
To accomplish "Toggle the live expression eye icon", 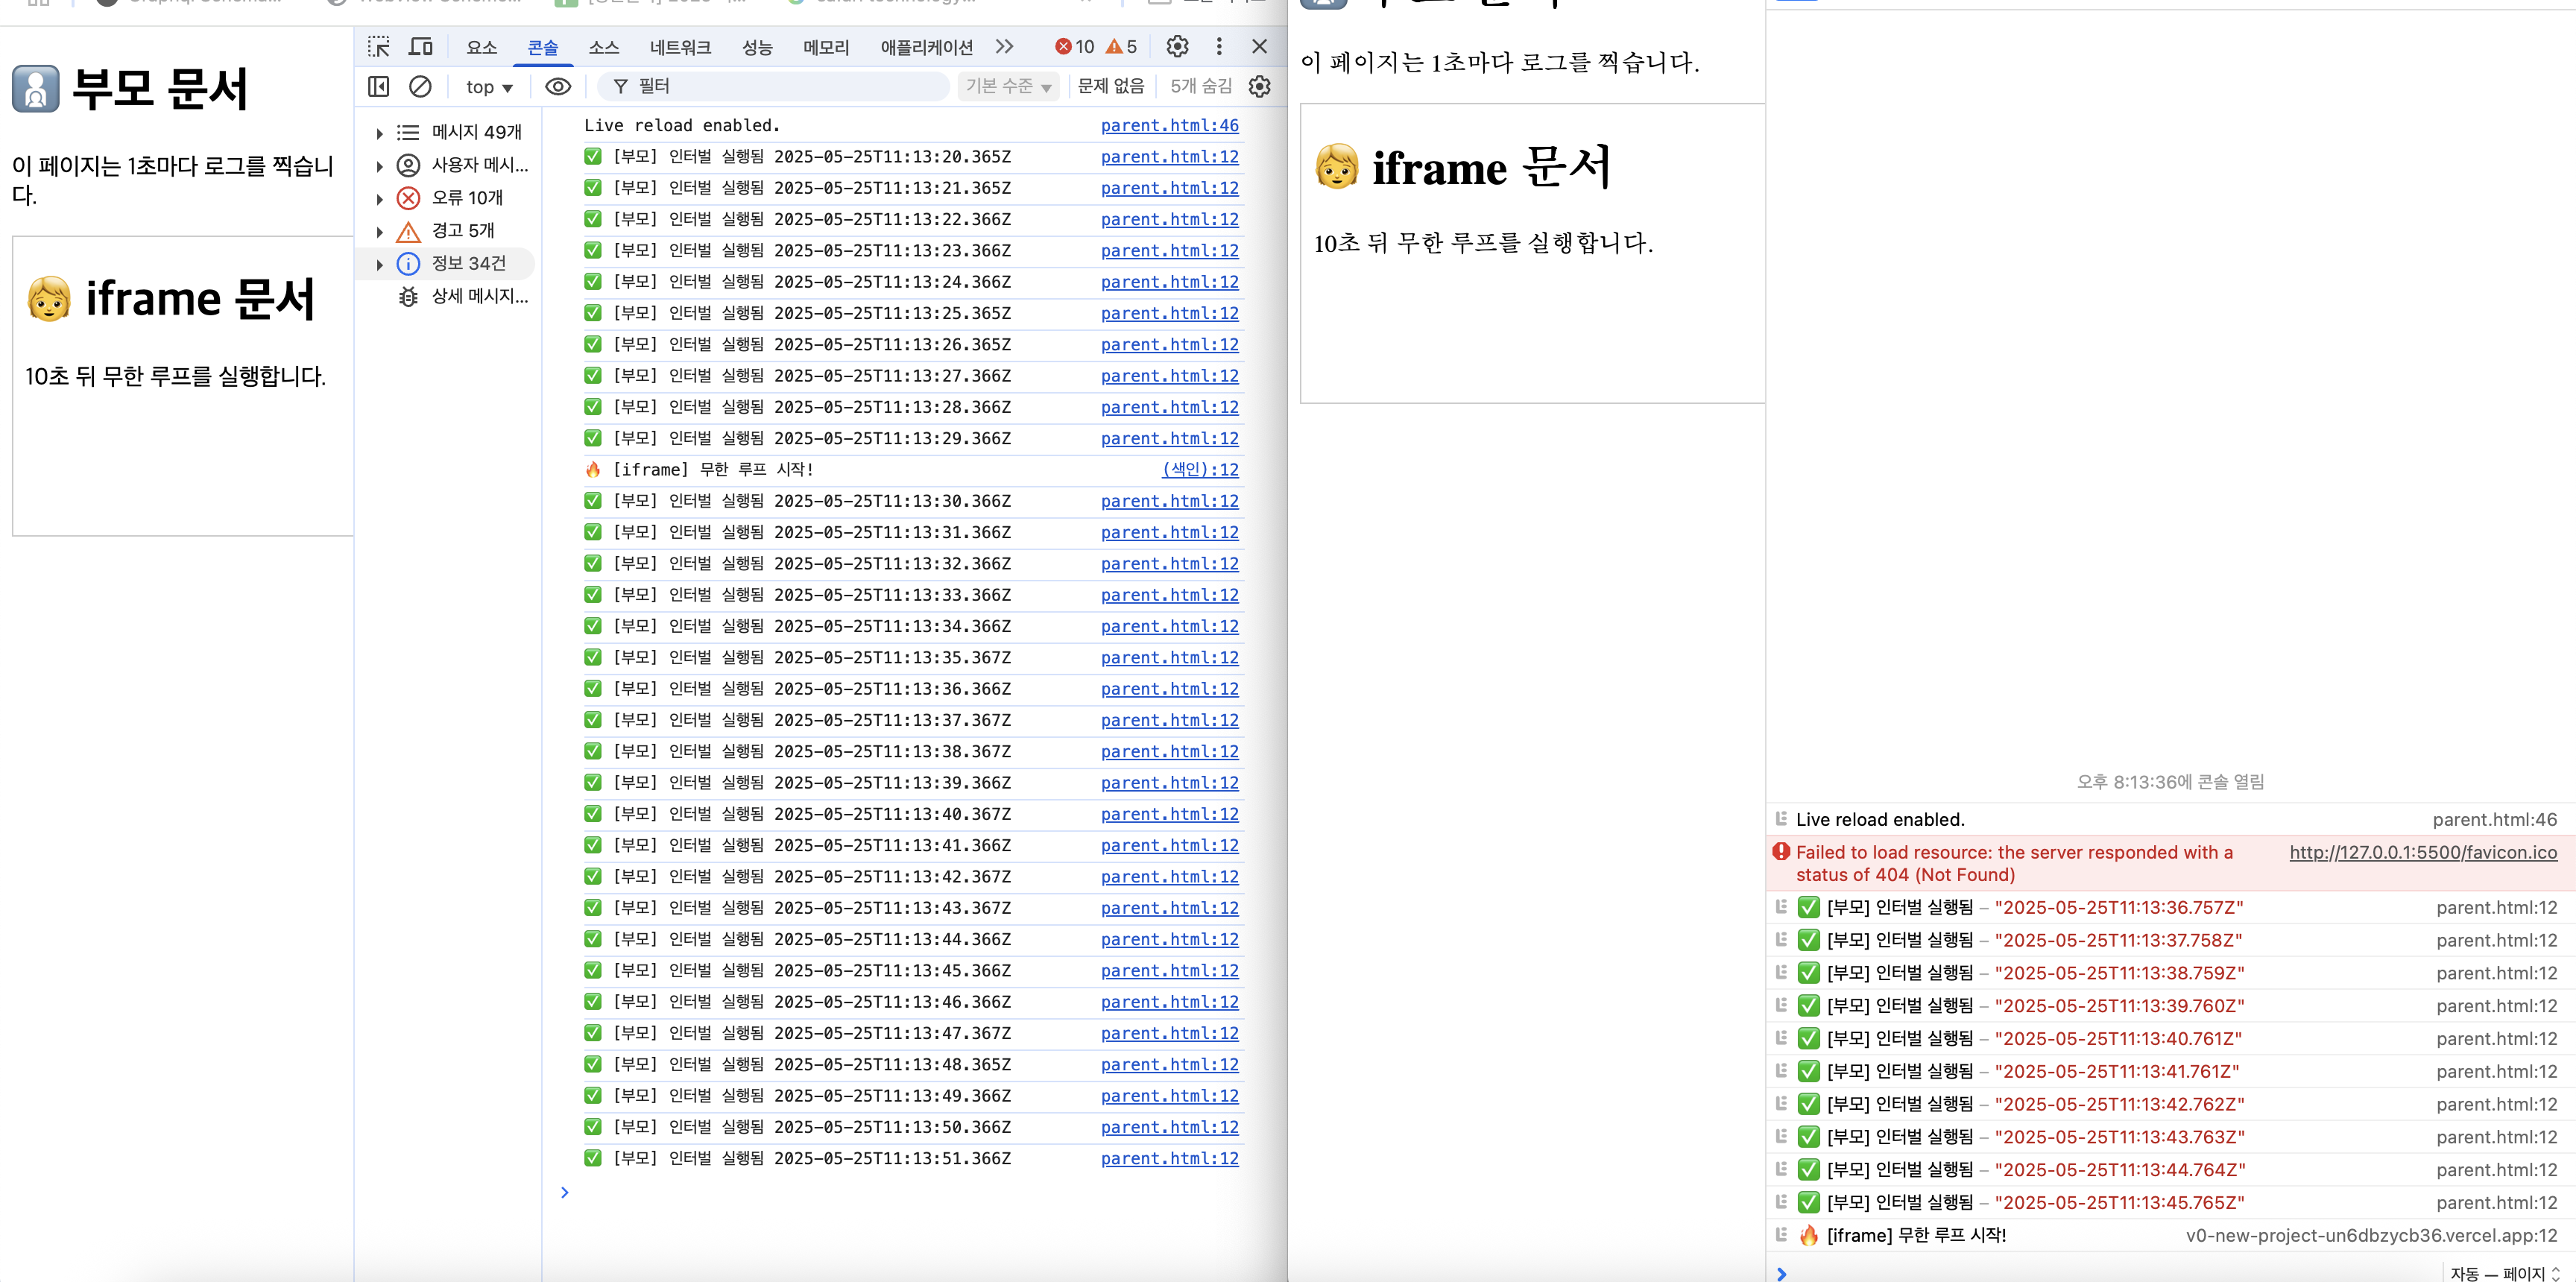I will click(558, 87).
